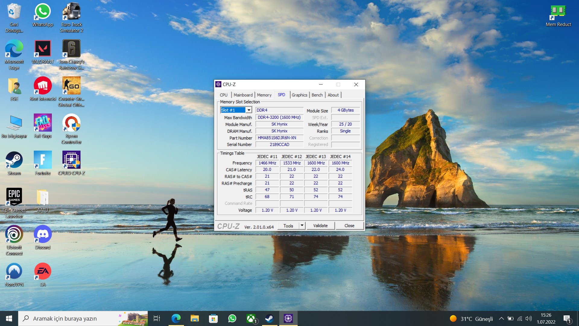Open the EGE user folder
The width and height of the screenshot is (579, 326).
click(x=14, y=89)
